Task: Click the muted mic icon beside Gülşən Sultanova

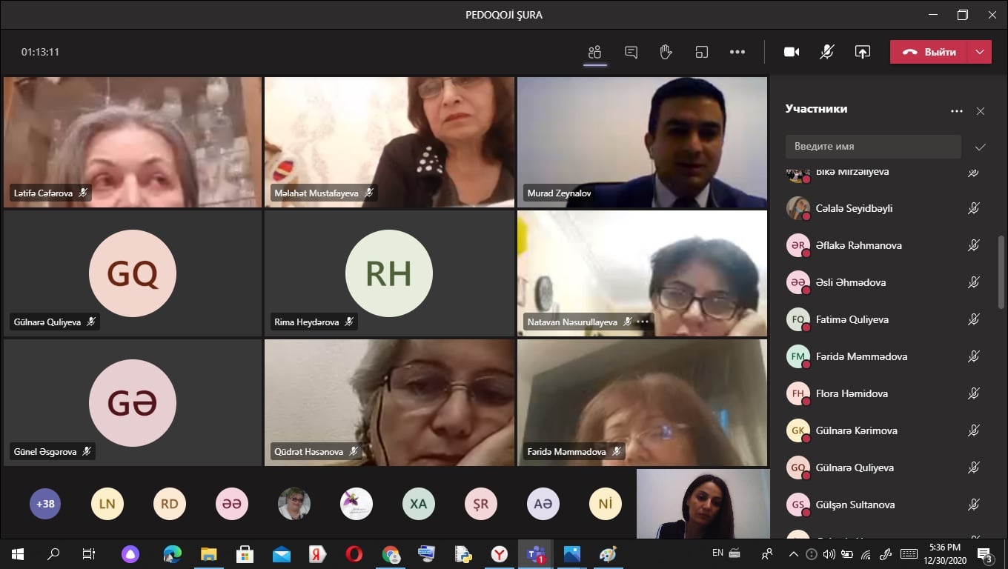Action: coord(974,505)
